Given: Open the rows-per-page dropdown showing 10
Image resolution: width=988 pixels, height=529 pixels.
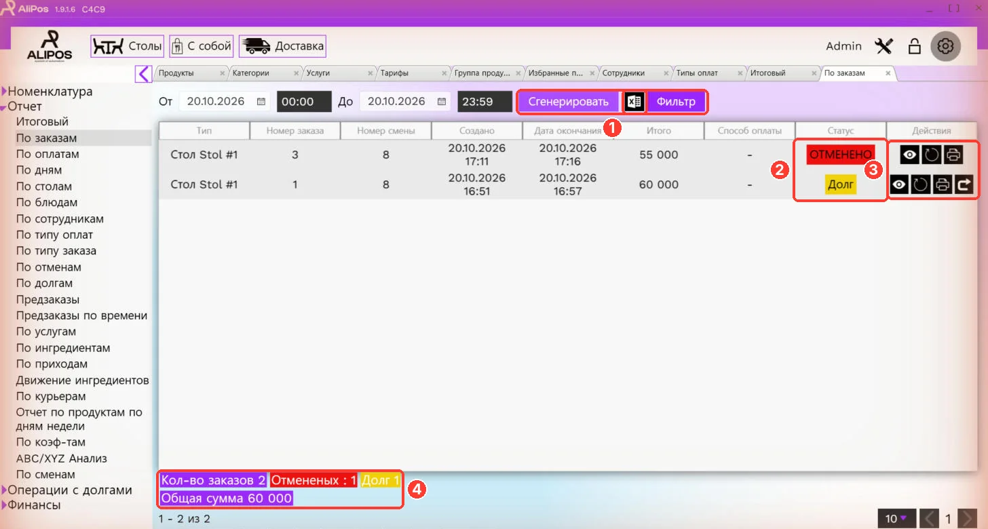Looking at the screenshot, I should (897, 519).
